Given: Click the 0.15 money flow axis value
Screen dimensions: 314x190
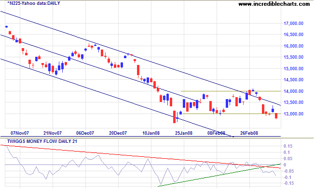Looking at the screenshot, I should coord(288,146).
